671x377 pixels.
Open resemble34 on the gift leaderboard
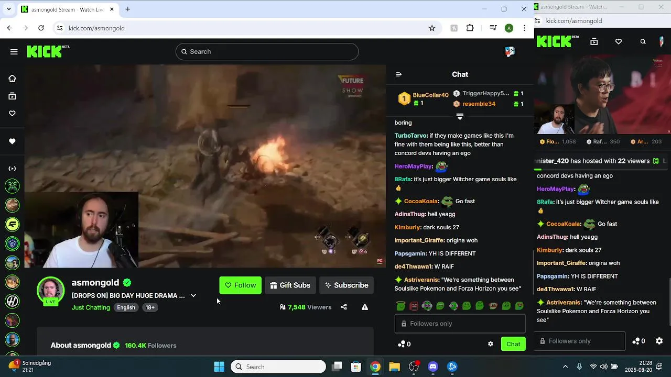[x=479, y=104]
